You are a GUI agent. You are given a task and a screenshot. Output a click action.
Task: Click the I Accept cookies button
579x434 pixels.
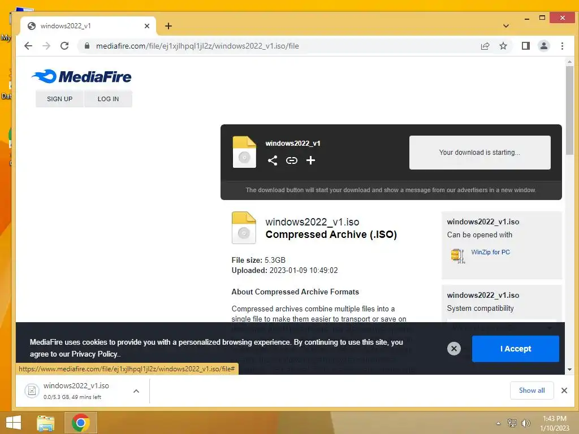pyautogui.click(x=516, y=349)
